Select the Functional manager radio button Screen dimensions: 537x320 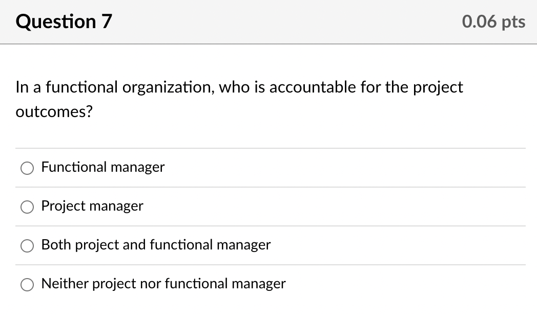(27, 168)
